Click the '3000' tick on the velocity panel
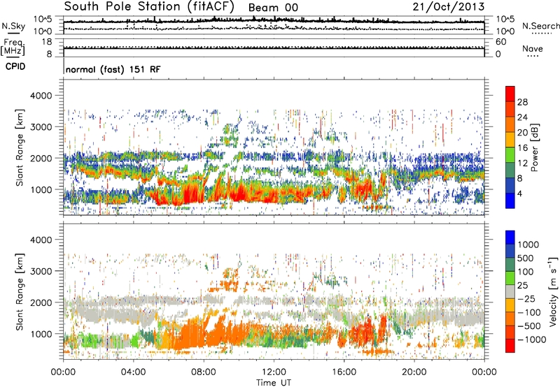This screenshot has height=387, width=560. 41,271
